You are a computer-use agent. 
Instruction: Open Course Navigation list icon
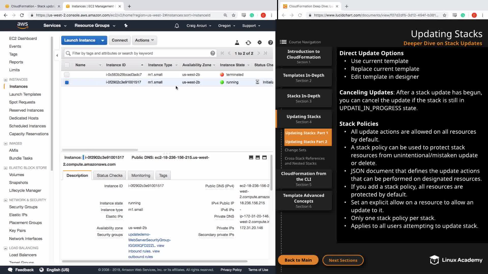(283, 42)
